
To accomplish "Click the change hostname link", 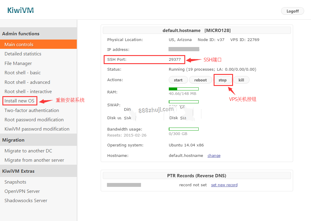I will pos(214,156).
